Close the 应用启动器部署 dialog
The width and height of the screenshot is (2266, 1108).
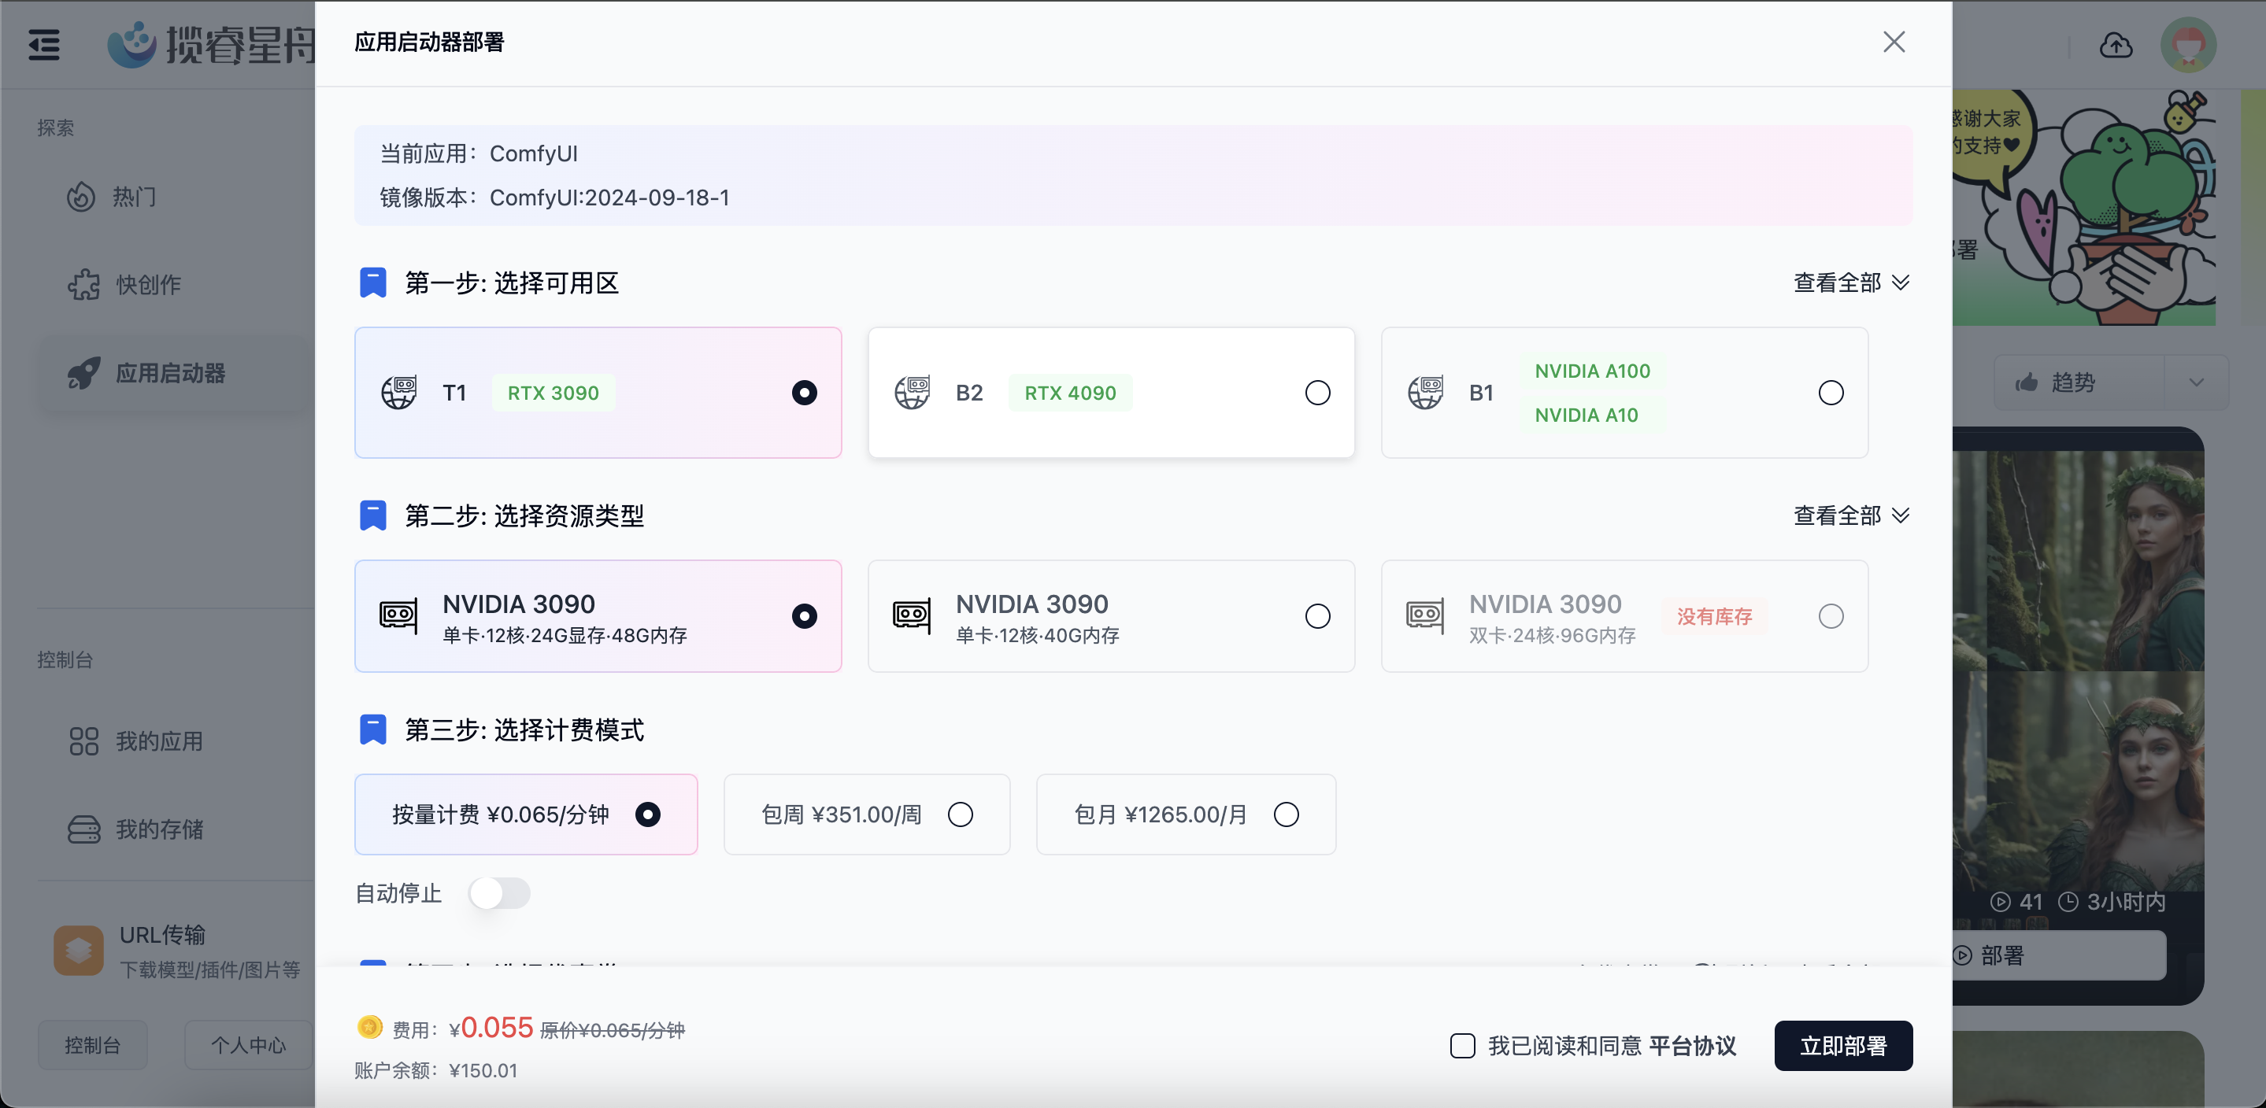pos(1894,42)
